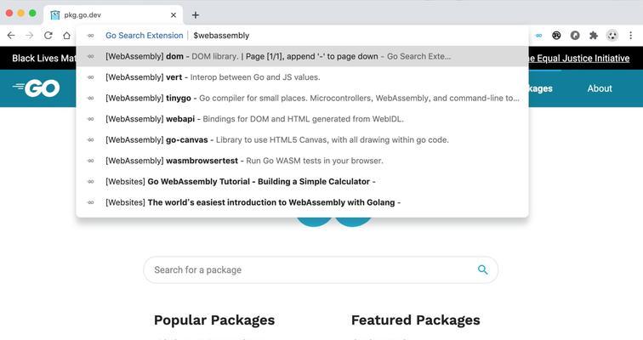Click the magnifier search button in package search
Viewport: 643px width, 340px height.
click(x=482, y=270)
